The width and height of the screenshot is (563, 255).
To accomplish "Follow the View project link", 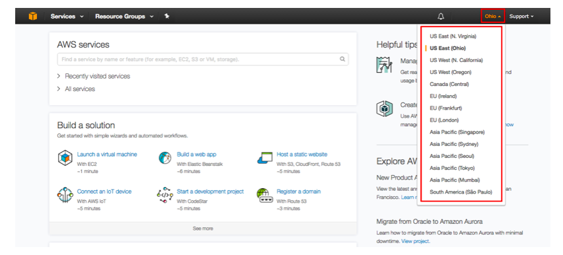I will [x=416, y=241].
